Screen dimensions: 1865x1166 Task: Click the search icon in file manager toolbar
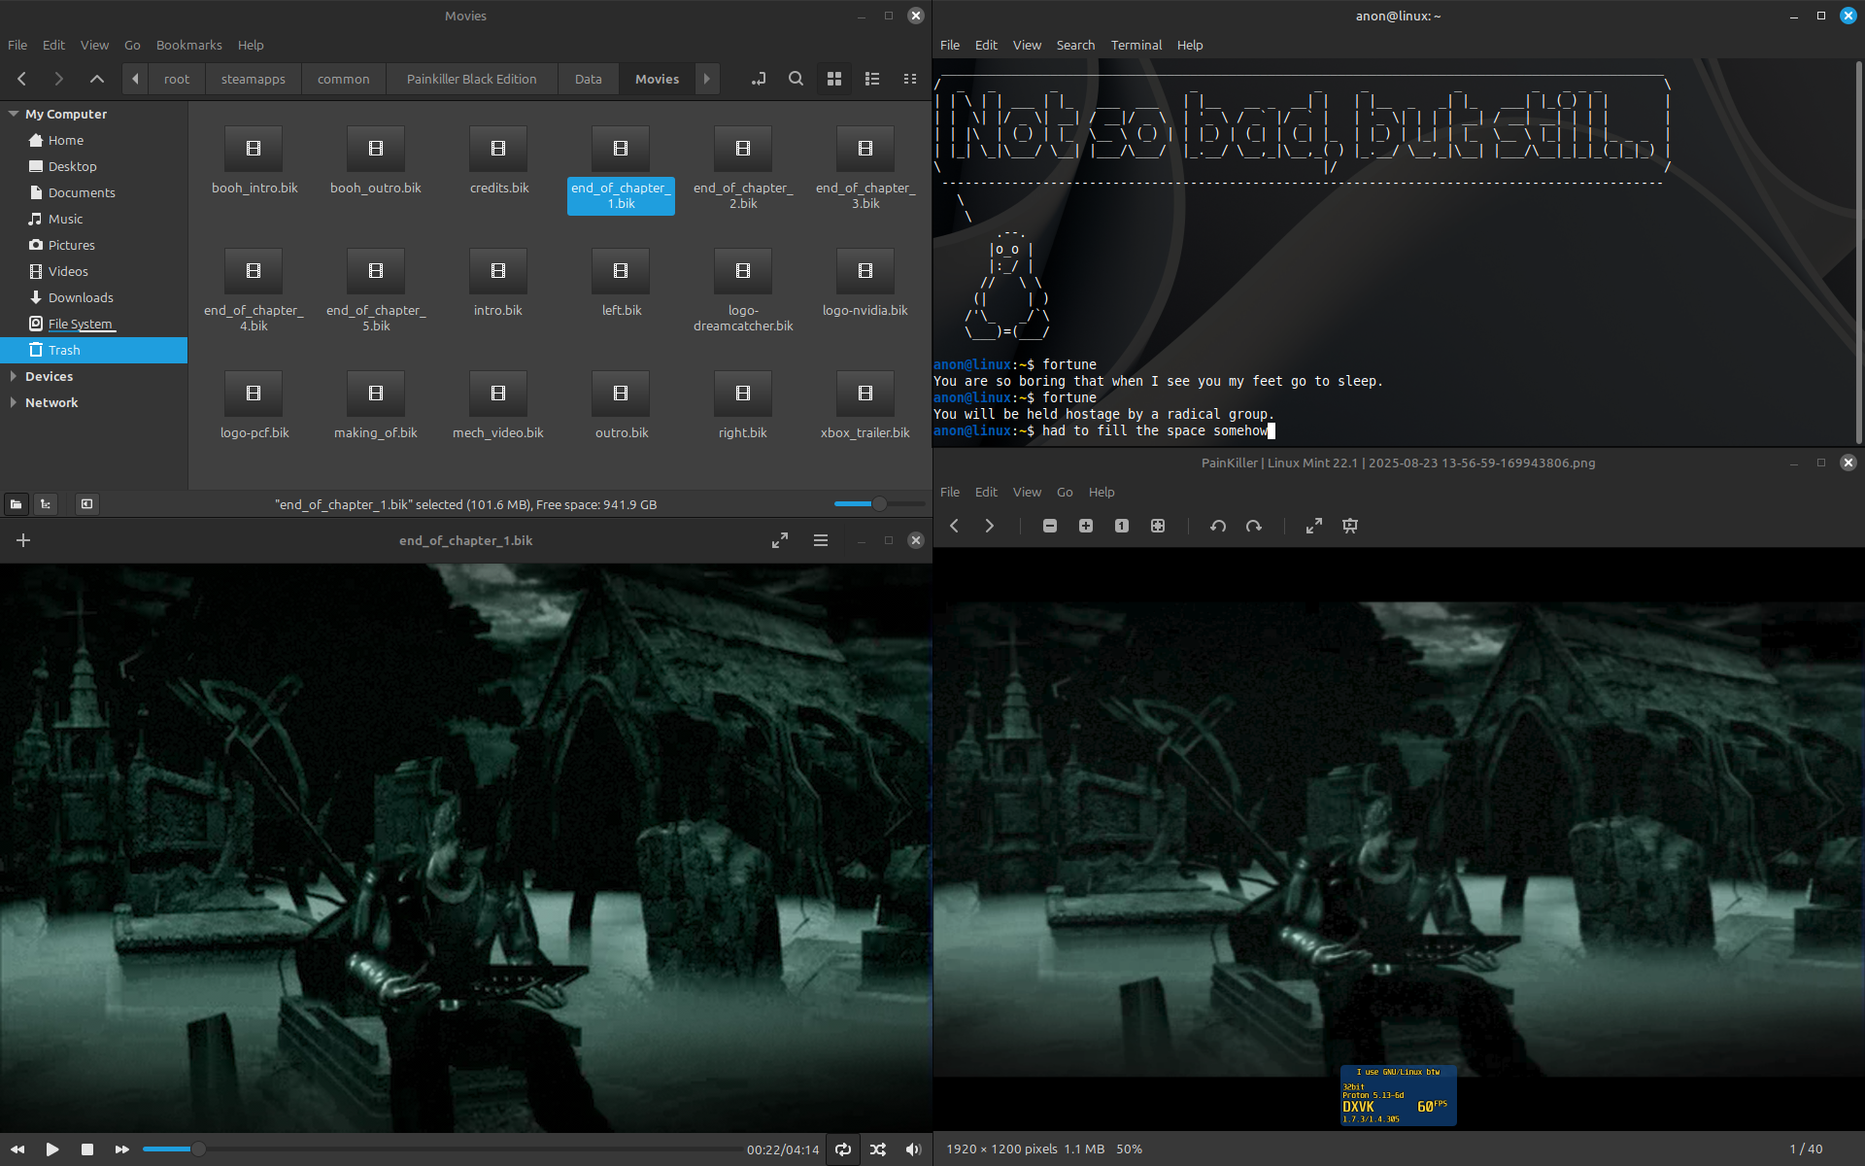(796, 79)
